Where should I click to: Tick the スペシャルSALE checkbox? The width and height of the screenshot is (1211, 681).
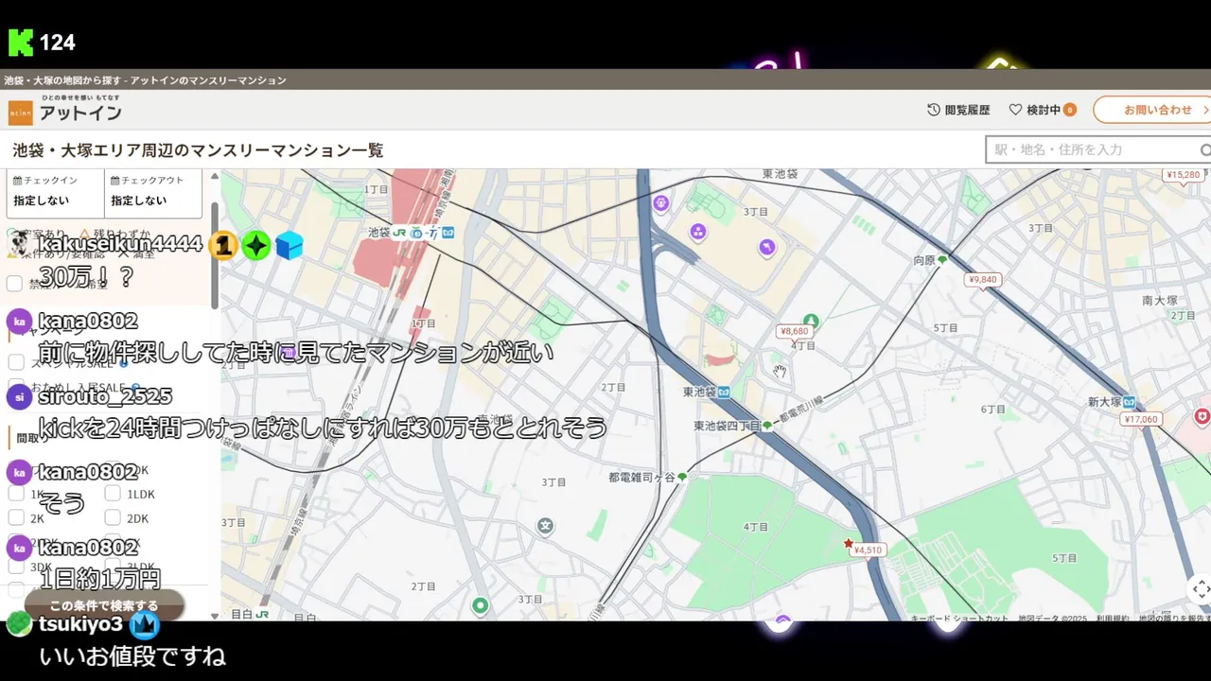[15, 362]
